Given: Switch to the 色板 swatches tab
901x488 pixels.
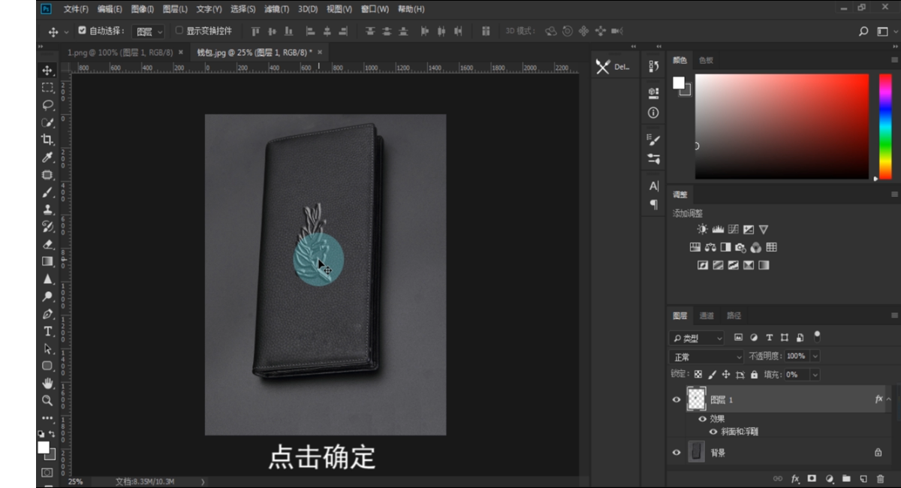Looking at the screenshot, I should (706, 60).
